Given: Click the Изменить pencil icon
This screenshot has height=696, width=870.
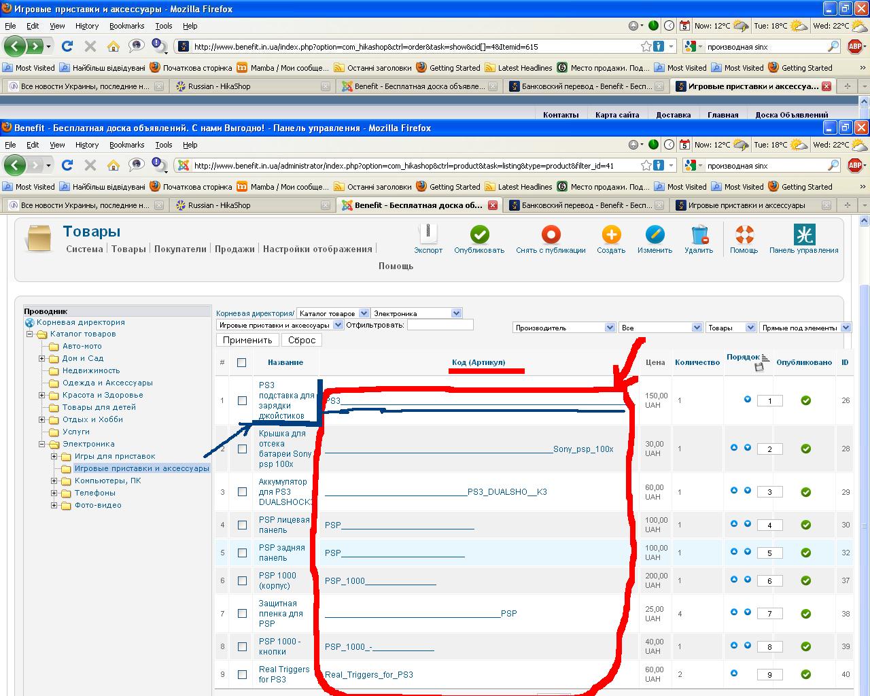Looking at the screenshot, I should tap(655, 235).
